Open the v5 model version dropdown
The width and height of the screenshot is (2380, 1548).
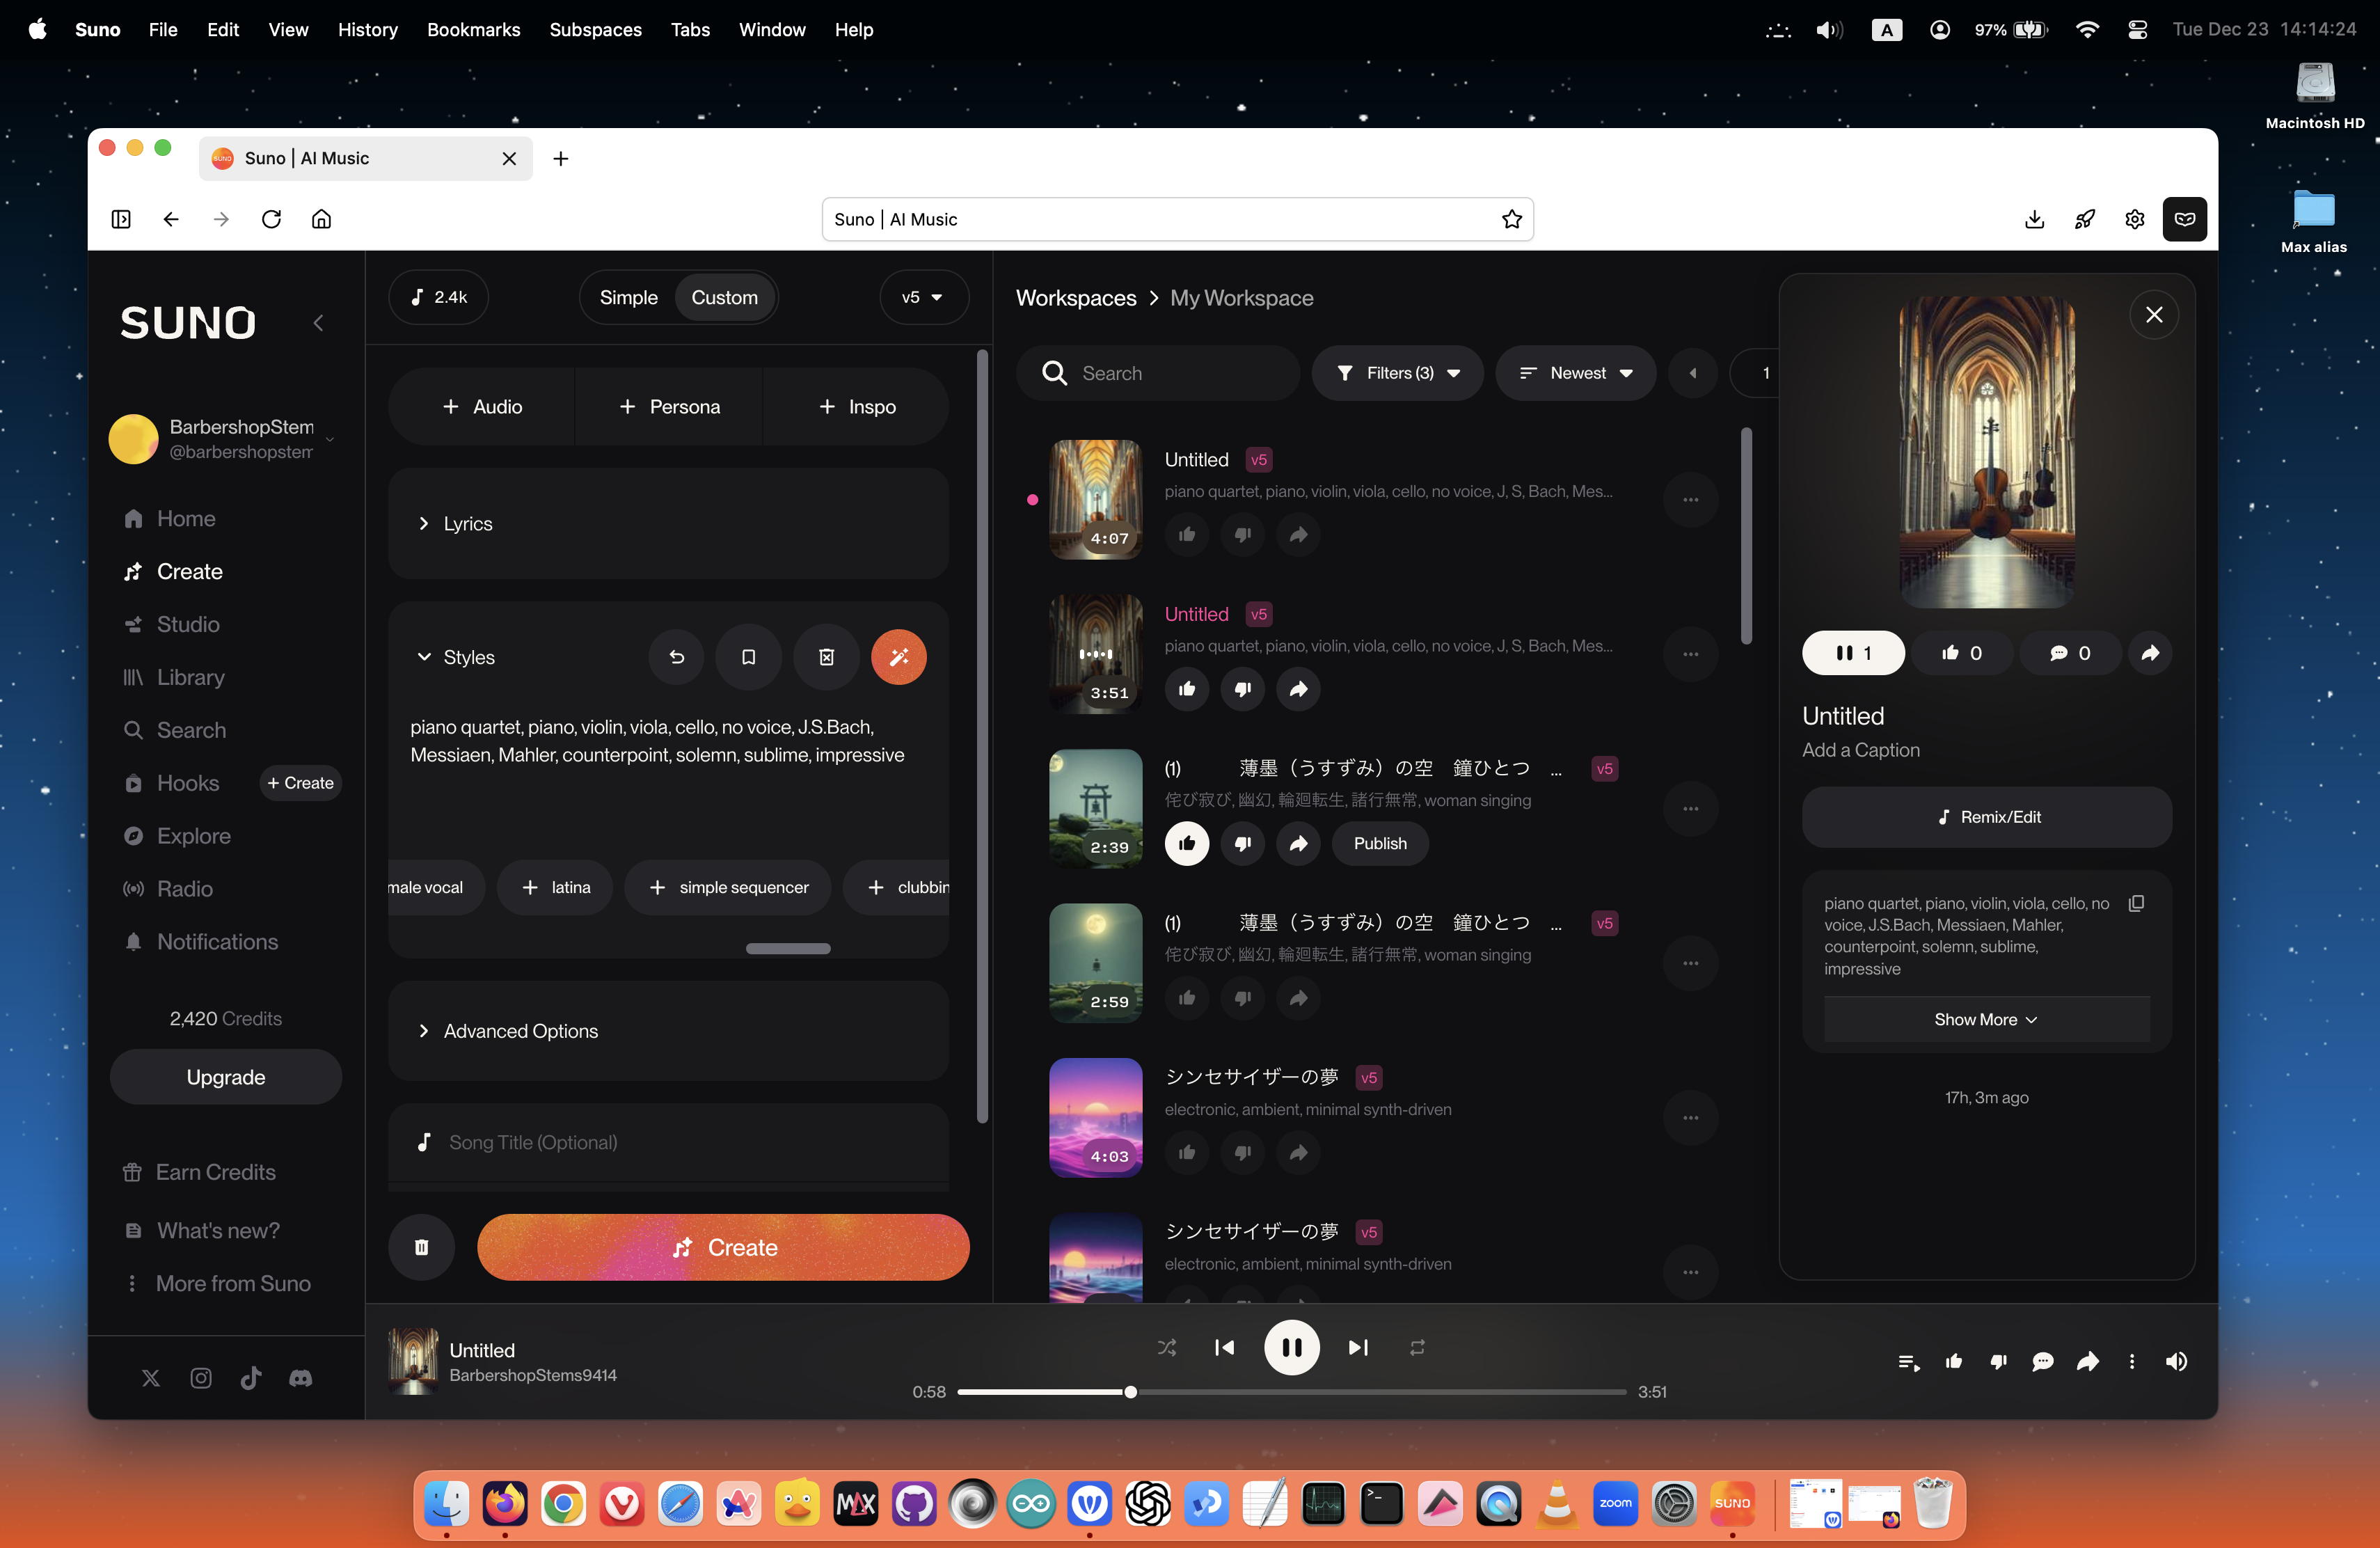(x=922, y=297)
